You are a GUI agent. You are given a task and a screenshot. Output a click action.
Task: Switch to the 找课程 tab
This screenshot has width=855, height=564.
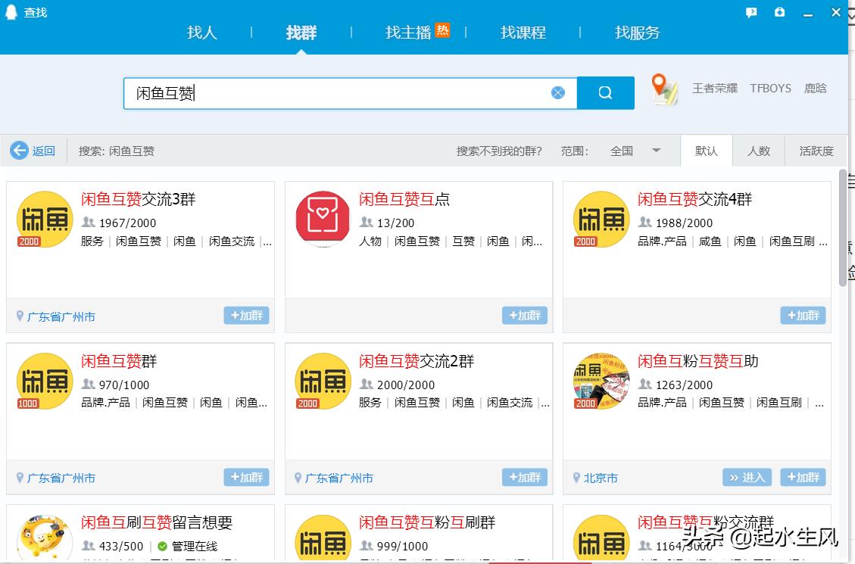(523, 33)
